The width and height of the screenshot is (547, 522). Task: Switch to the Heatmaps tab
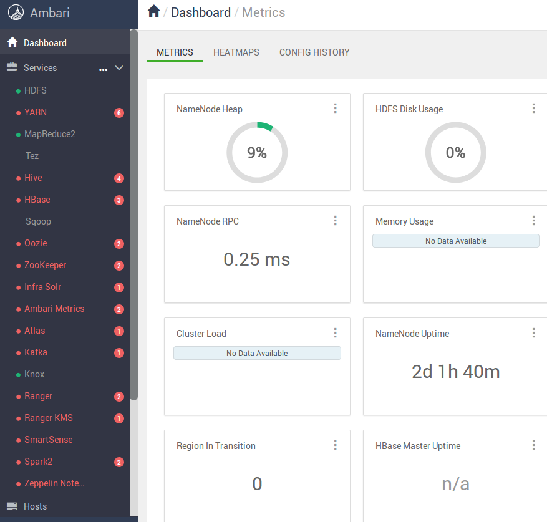click(x=236, y=52)
